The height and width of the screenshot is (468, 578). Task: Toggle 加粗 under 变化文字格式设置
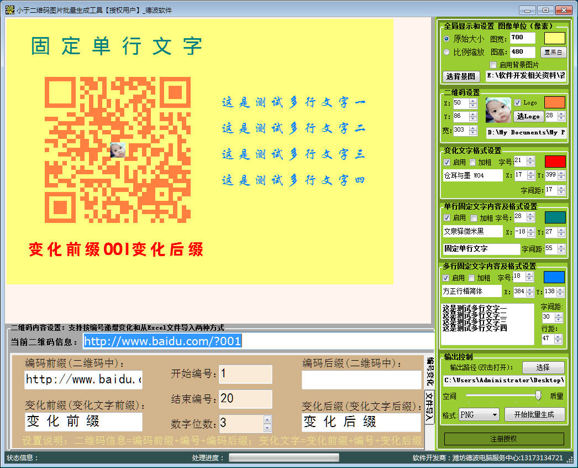point(472,162)
